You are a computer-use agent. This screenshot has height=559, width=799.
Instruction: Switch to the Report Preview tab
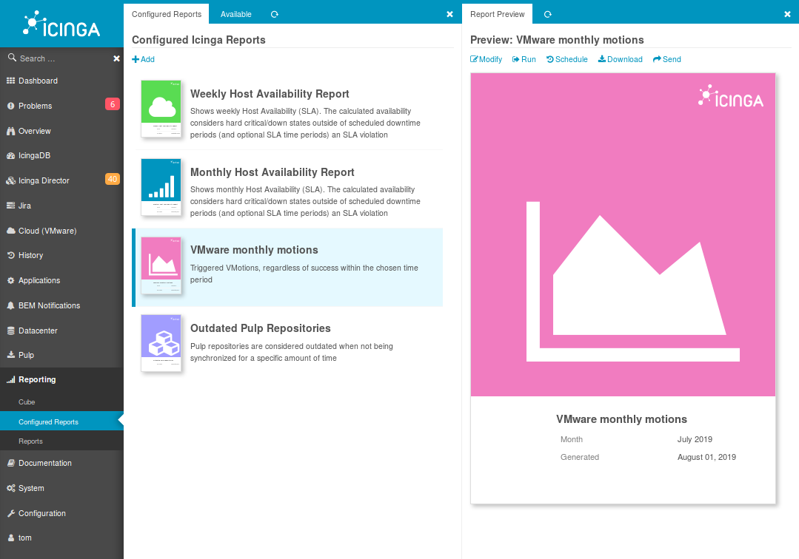(x=497, y=13)
